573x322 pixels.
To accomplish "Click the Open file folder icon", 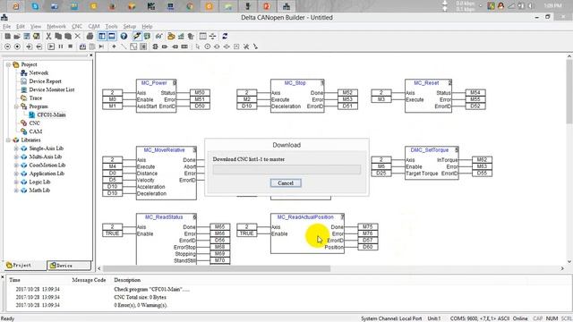I will click(x=17, y=36).
